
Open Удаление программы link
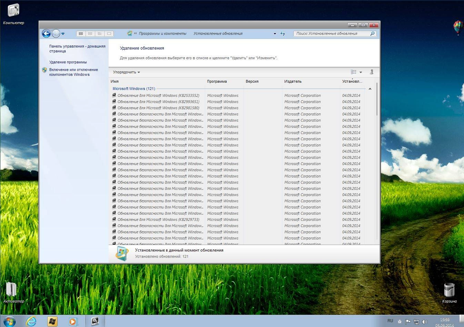coord(68,62)
